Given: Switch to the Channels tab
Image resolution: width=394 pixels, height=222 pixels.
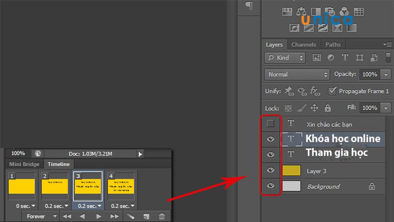Looking at the screenshot, I should [x=304, y=44].
